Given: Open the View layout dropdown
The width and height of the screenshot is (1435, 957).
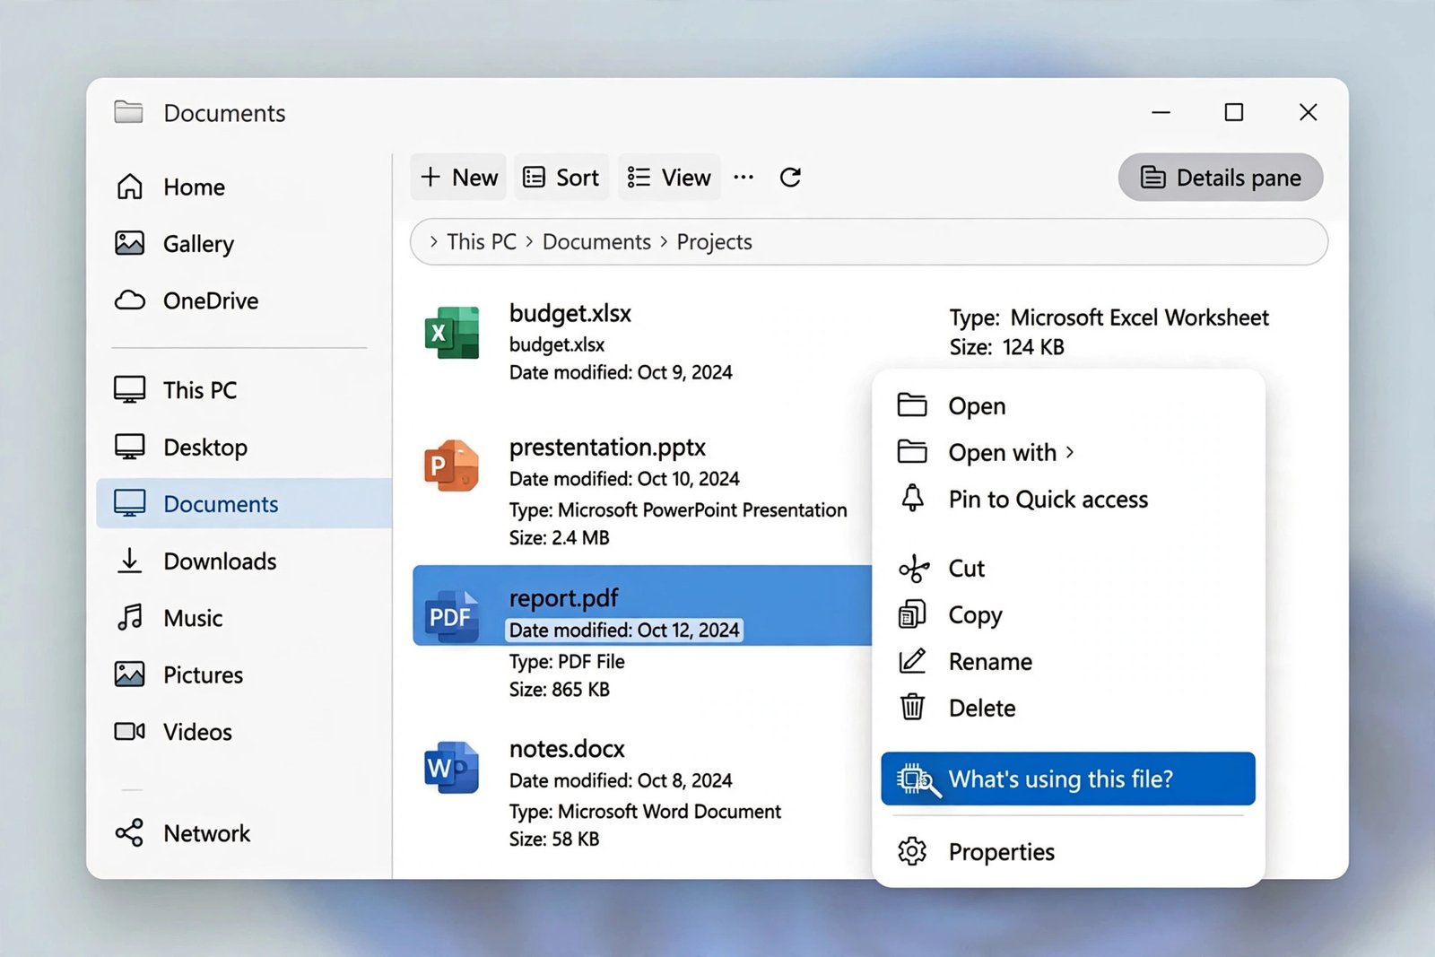Looking at the screenshot, I should tap(669, 178).
